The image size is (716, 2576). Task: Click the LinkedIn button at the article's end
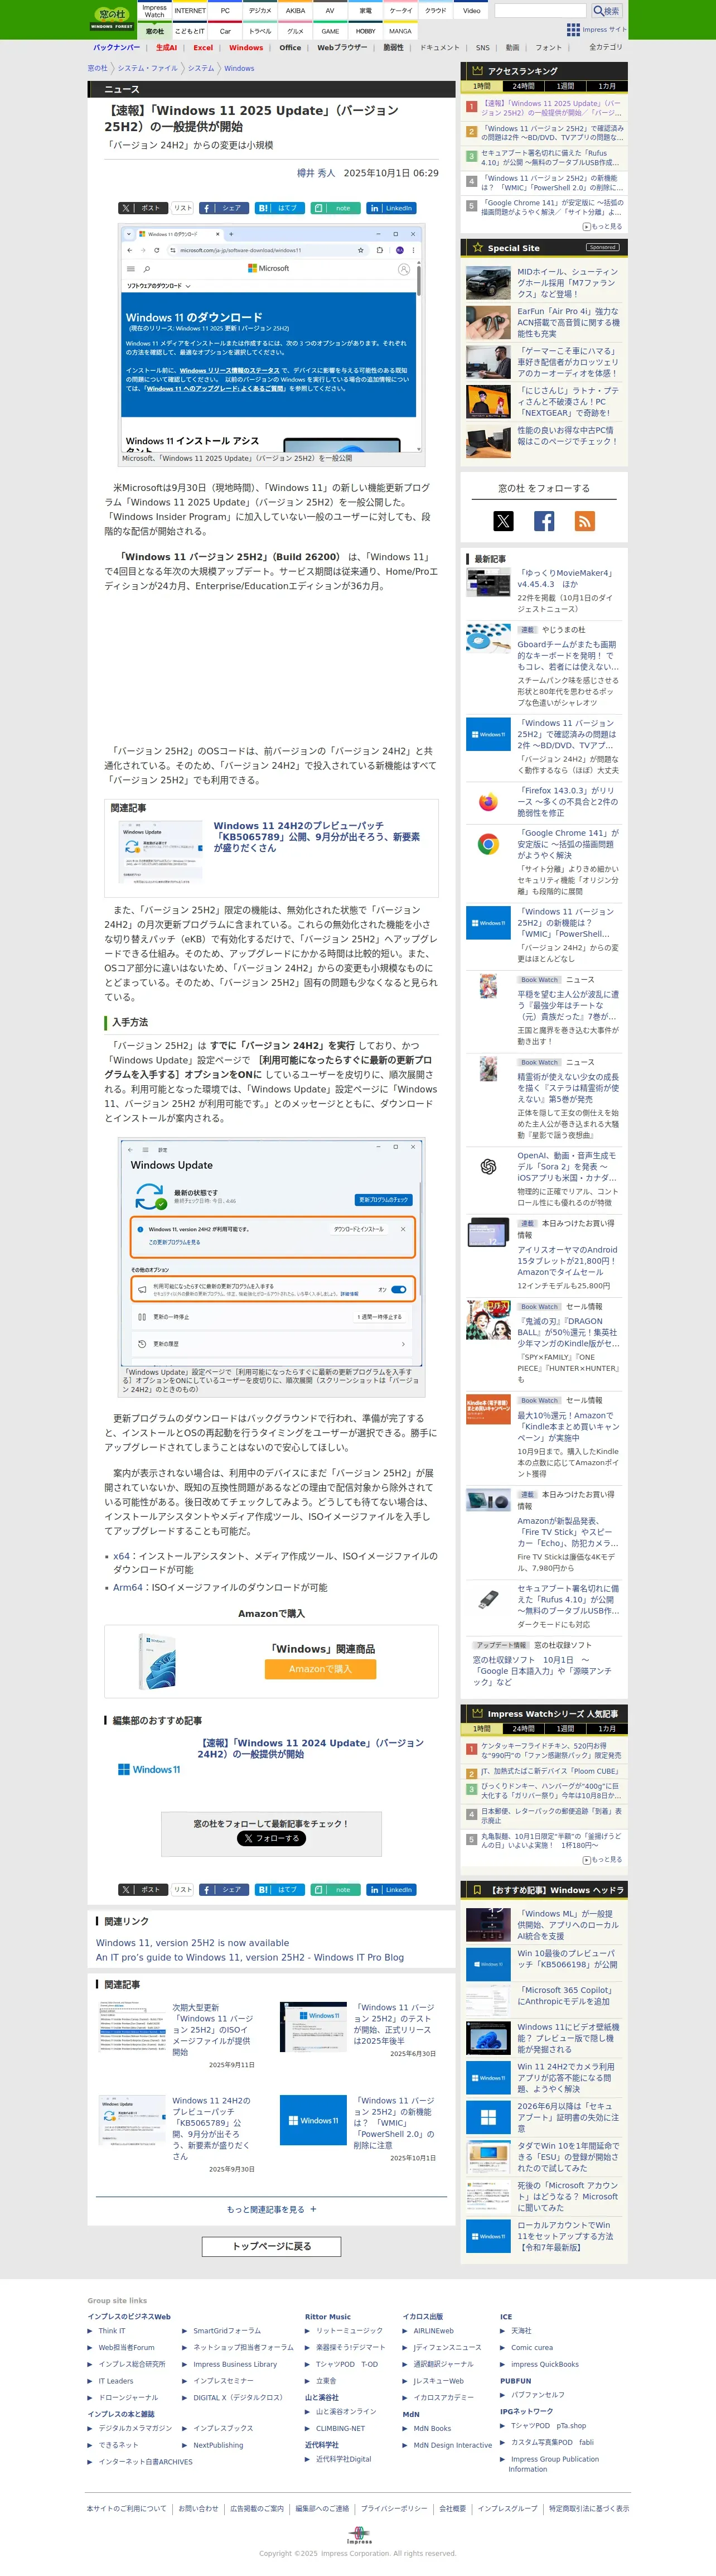[391, 1890]
